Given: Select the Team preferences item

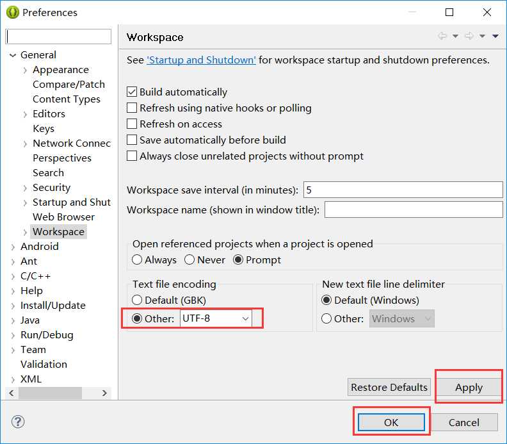Looking at the screenshot, I should click(x=33, y=350).
